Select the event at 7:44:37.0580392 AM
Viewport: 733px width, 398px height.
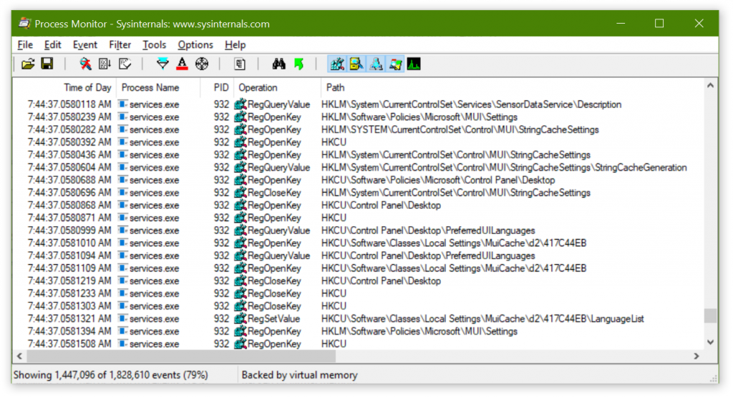point(359,142)
